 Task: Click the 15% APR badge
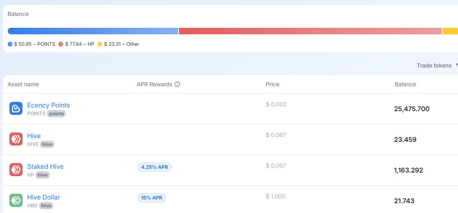tap(152, 197)
